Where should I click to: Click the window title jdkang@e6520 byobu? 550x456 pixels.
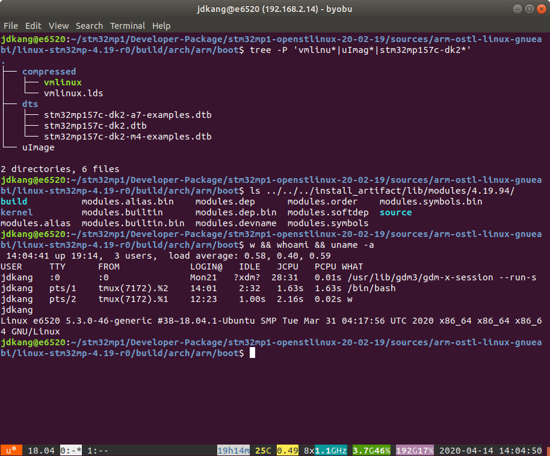274,9
